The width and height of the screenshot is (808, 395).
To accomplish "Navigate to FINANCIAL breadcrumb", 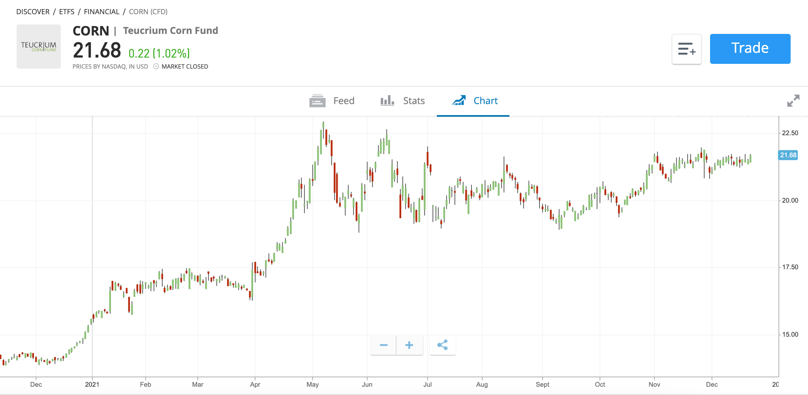I will pyautogui.click(x=101, y=12).
